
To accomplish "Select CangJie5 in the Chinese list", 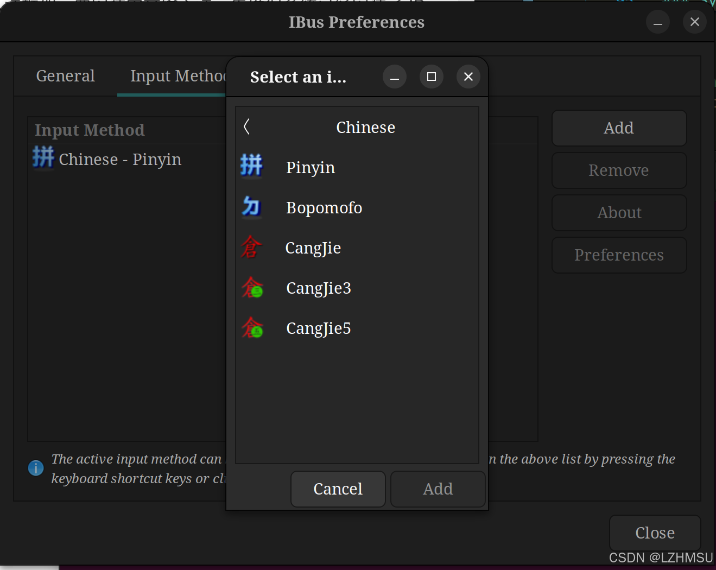I will click(357, 328).
